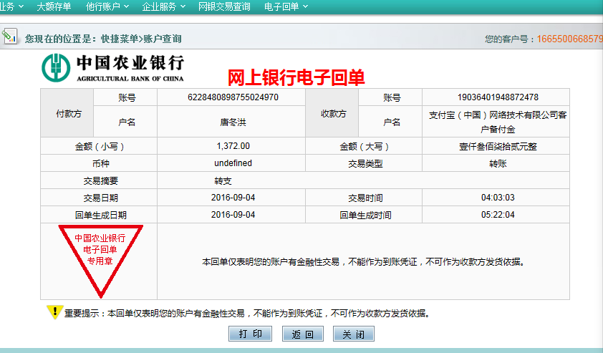
Task: Click the 金额（大写） label cell
Action: [x=364, y=146]
